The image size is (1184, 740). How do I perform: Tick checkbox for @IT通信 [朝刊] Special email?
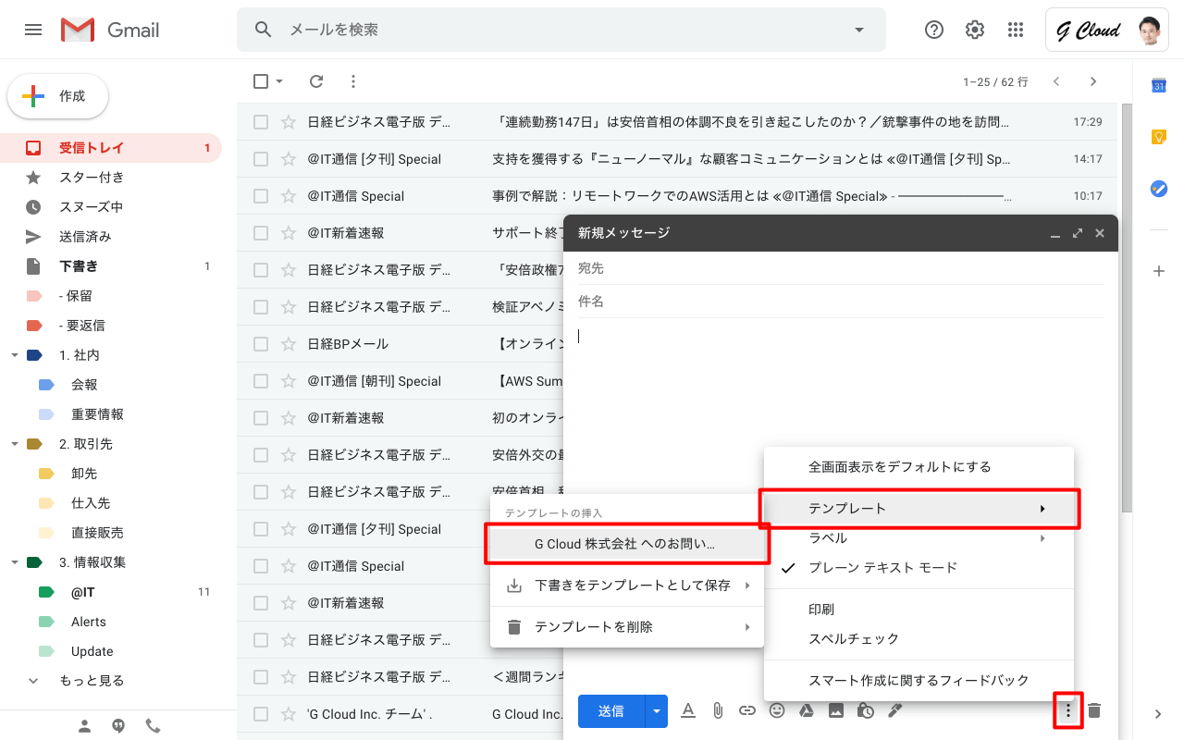(x=261, y=381)
